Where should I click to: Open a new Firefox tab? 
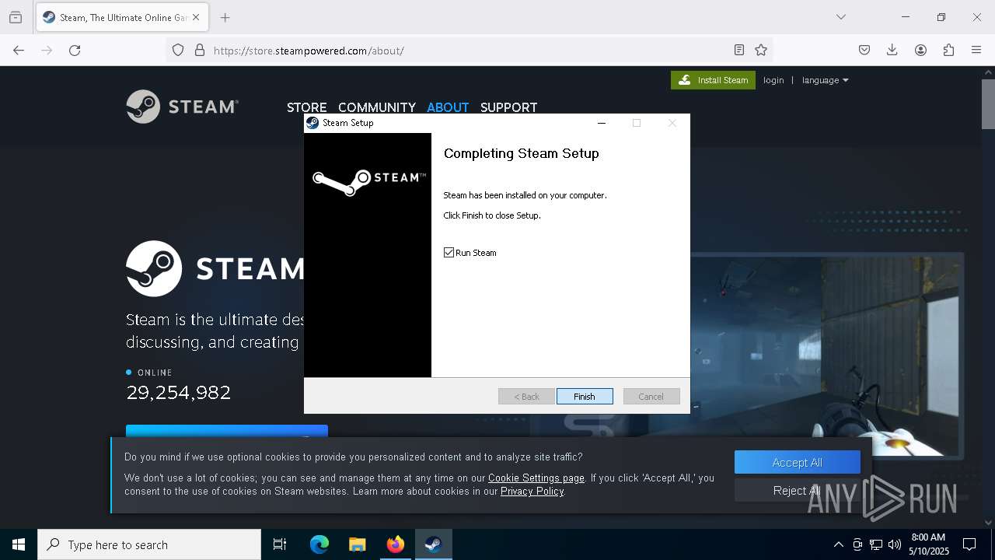(x=225, y=17)
